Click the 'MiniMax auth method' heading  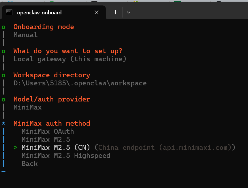(52, 123)
